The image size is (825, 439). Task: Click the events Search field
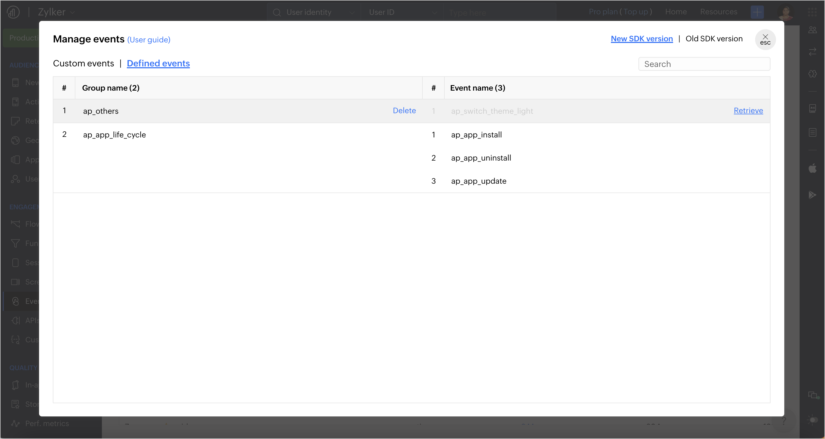[x=704, y=64]
